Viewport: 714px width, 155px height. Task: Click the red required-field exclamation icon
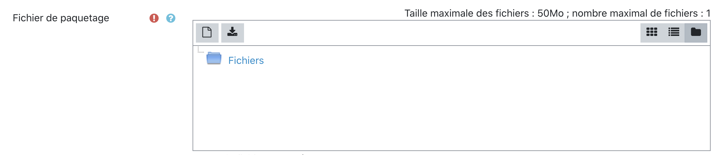point(154,18)
